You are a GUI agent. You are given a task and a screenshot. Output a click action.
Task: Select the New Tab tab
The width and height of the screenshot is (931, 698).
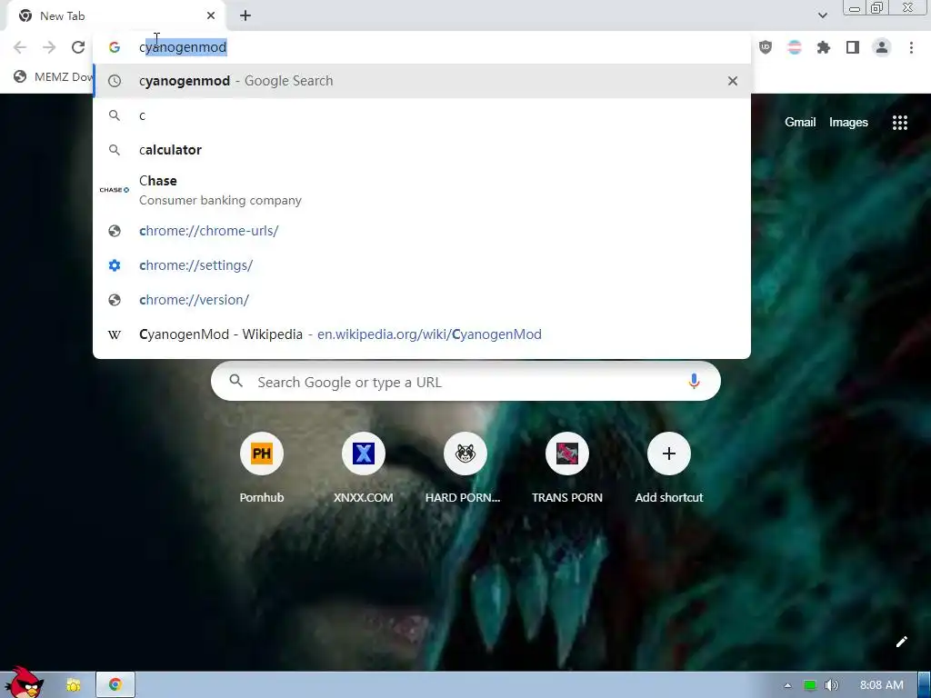tap(117, 16)
